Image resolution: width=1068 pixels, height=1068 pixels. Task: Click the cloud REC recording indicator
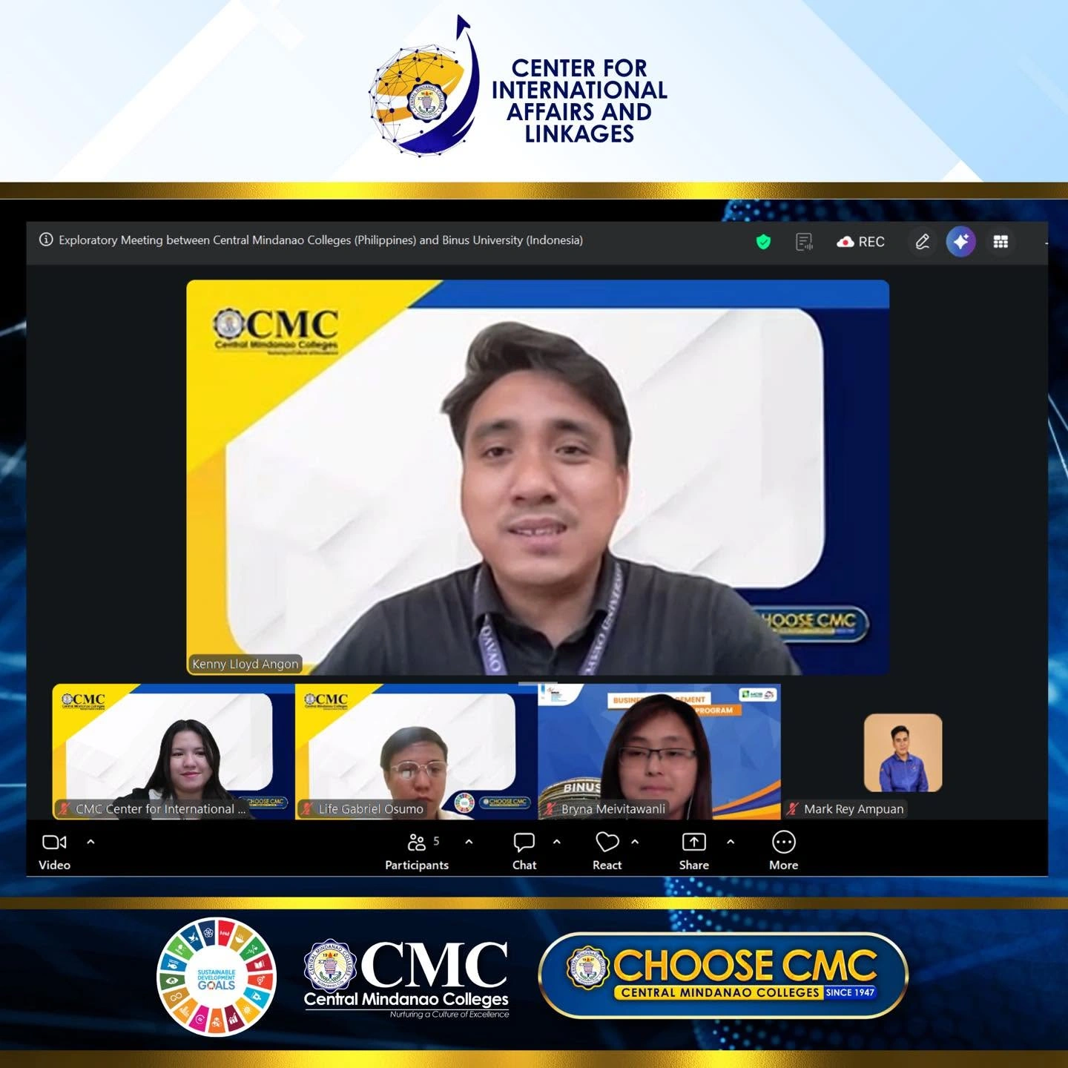click(860, 242)
